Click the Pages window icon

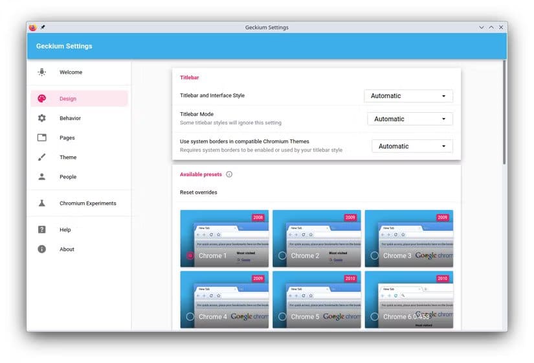tap(42, 137)
